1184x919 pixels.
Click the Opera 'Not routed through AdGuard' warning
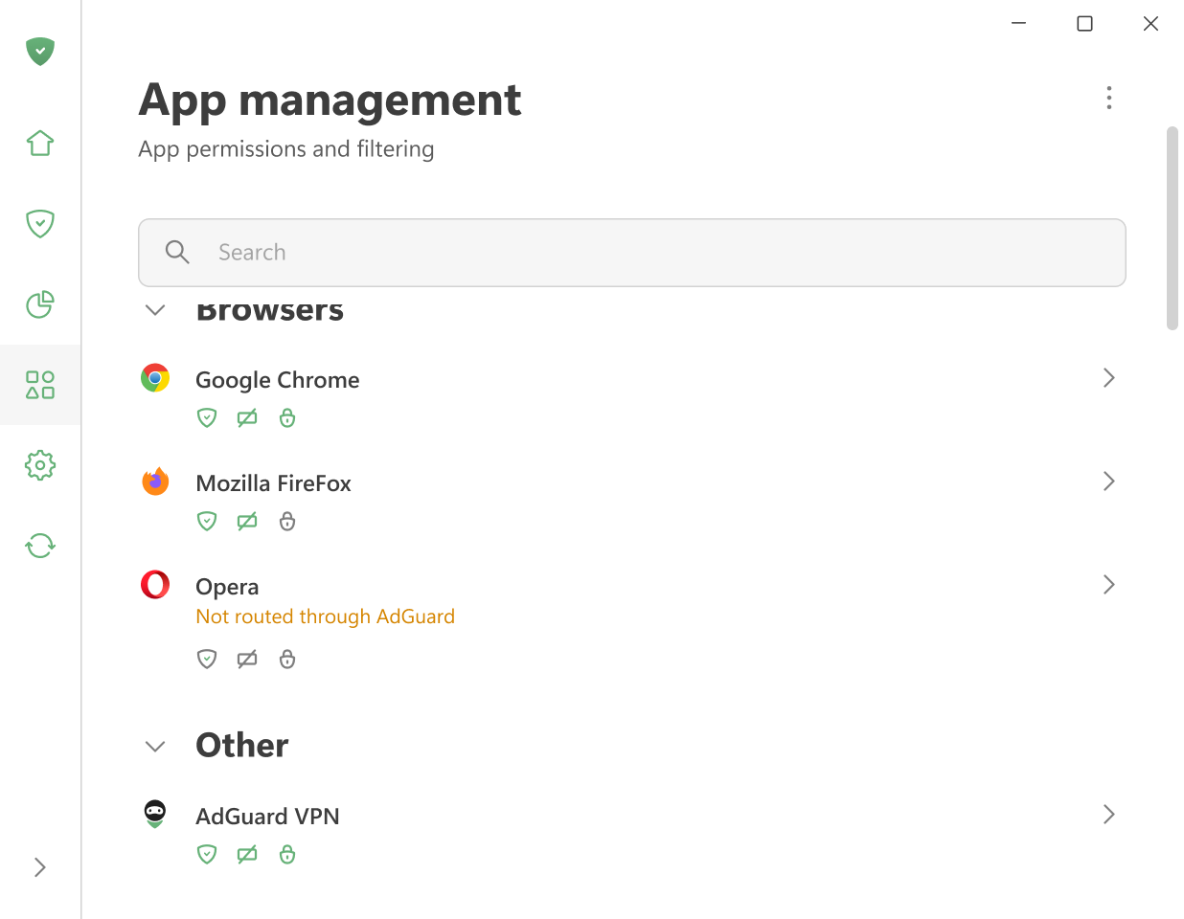(325, 616)
